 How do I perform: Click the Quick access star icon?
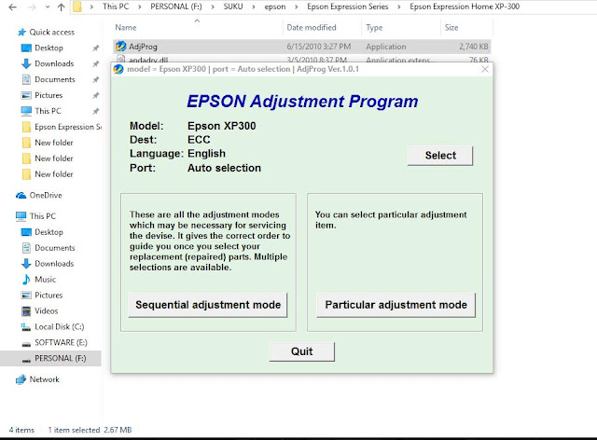[21, 33]
